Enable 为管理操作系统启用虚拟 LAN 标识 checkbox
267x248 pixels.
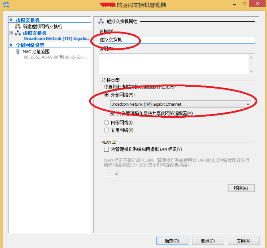pyautogui.click(x=106, y=149)
